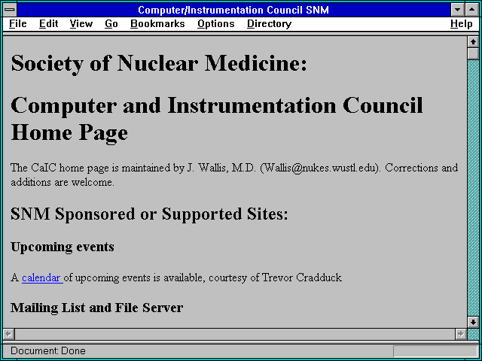Click the horizontal scrollbar right arrow
482x361 pixels.
460,334
